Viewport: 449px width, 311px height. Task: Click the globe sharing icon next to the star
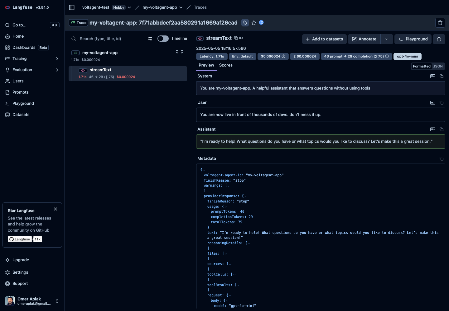coord(261,22)
